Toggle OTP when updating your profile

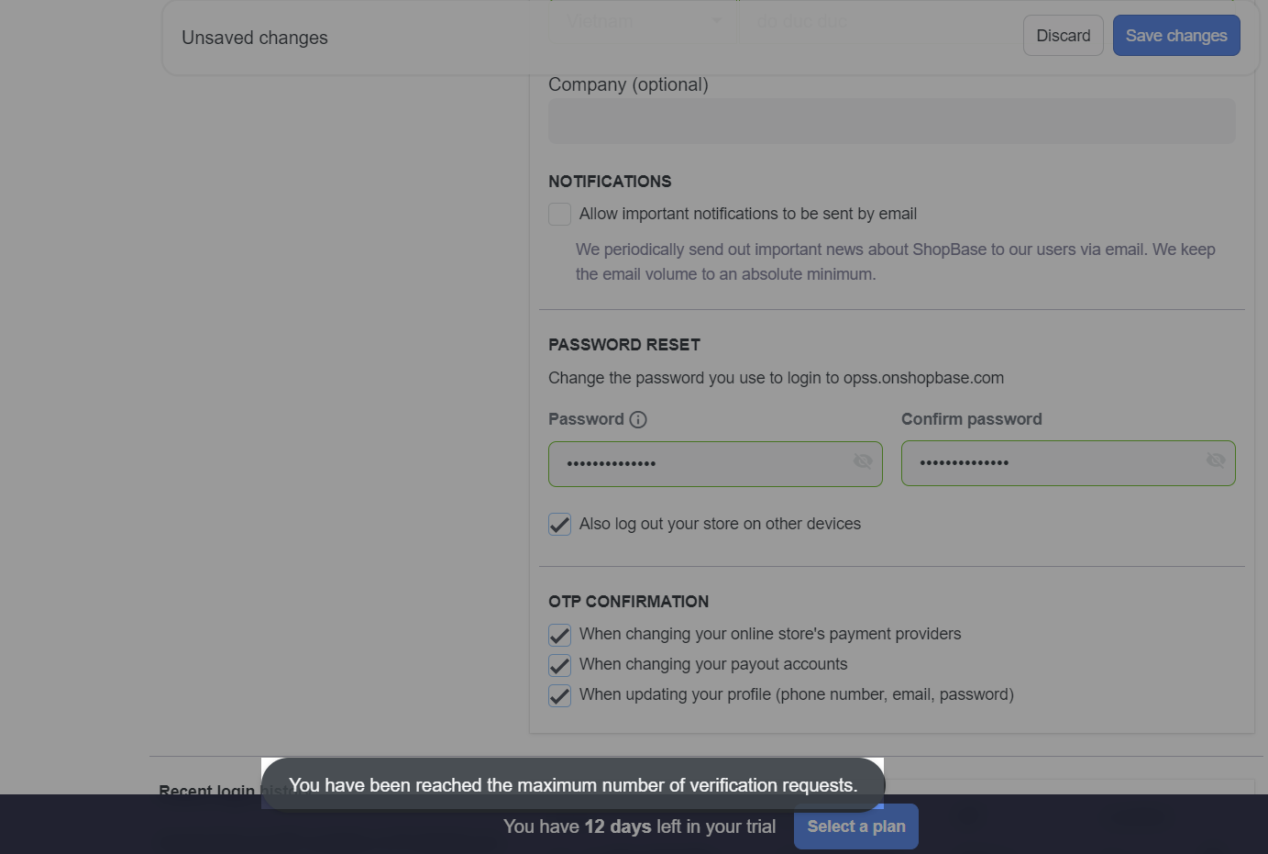pos(559,695)
